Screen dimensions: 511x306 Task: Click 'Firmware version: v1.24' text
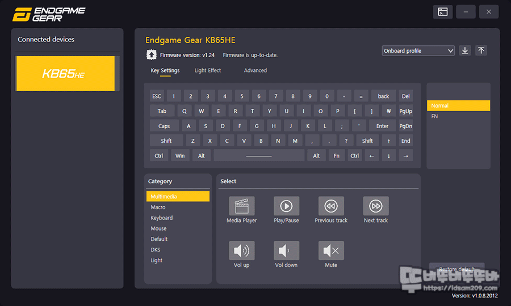click(187, 55)
